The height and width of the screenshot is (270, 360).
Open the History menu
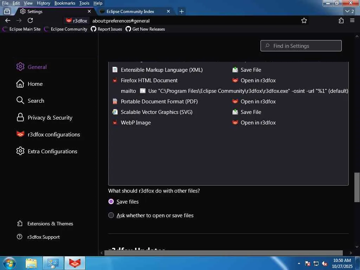click(43, 3)
